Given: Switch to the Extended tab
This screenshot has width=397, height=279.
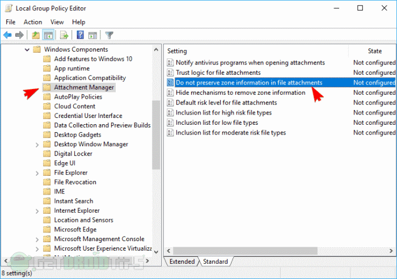Looking at the screenshot, I should [182, 261].
